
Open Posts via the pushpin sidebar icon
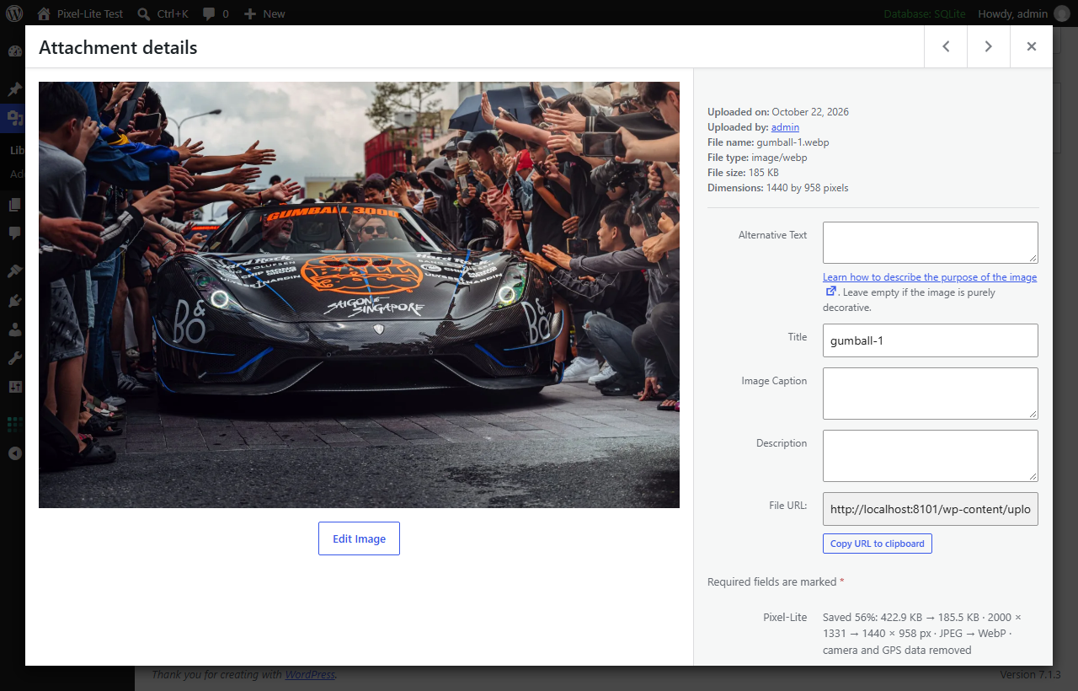14,88
